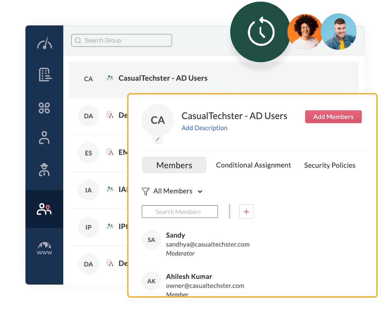
Task: Open the apps grid icon in sidebar
Action: click(x=44, y=108)
